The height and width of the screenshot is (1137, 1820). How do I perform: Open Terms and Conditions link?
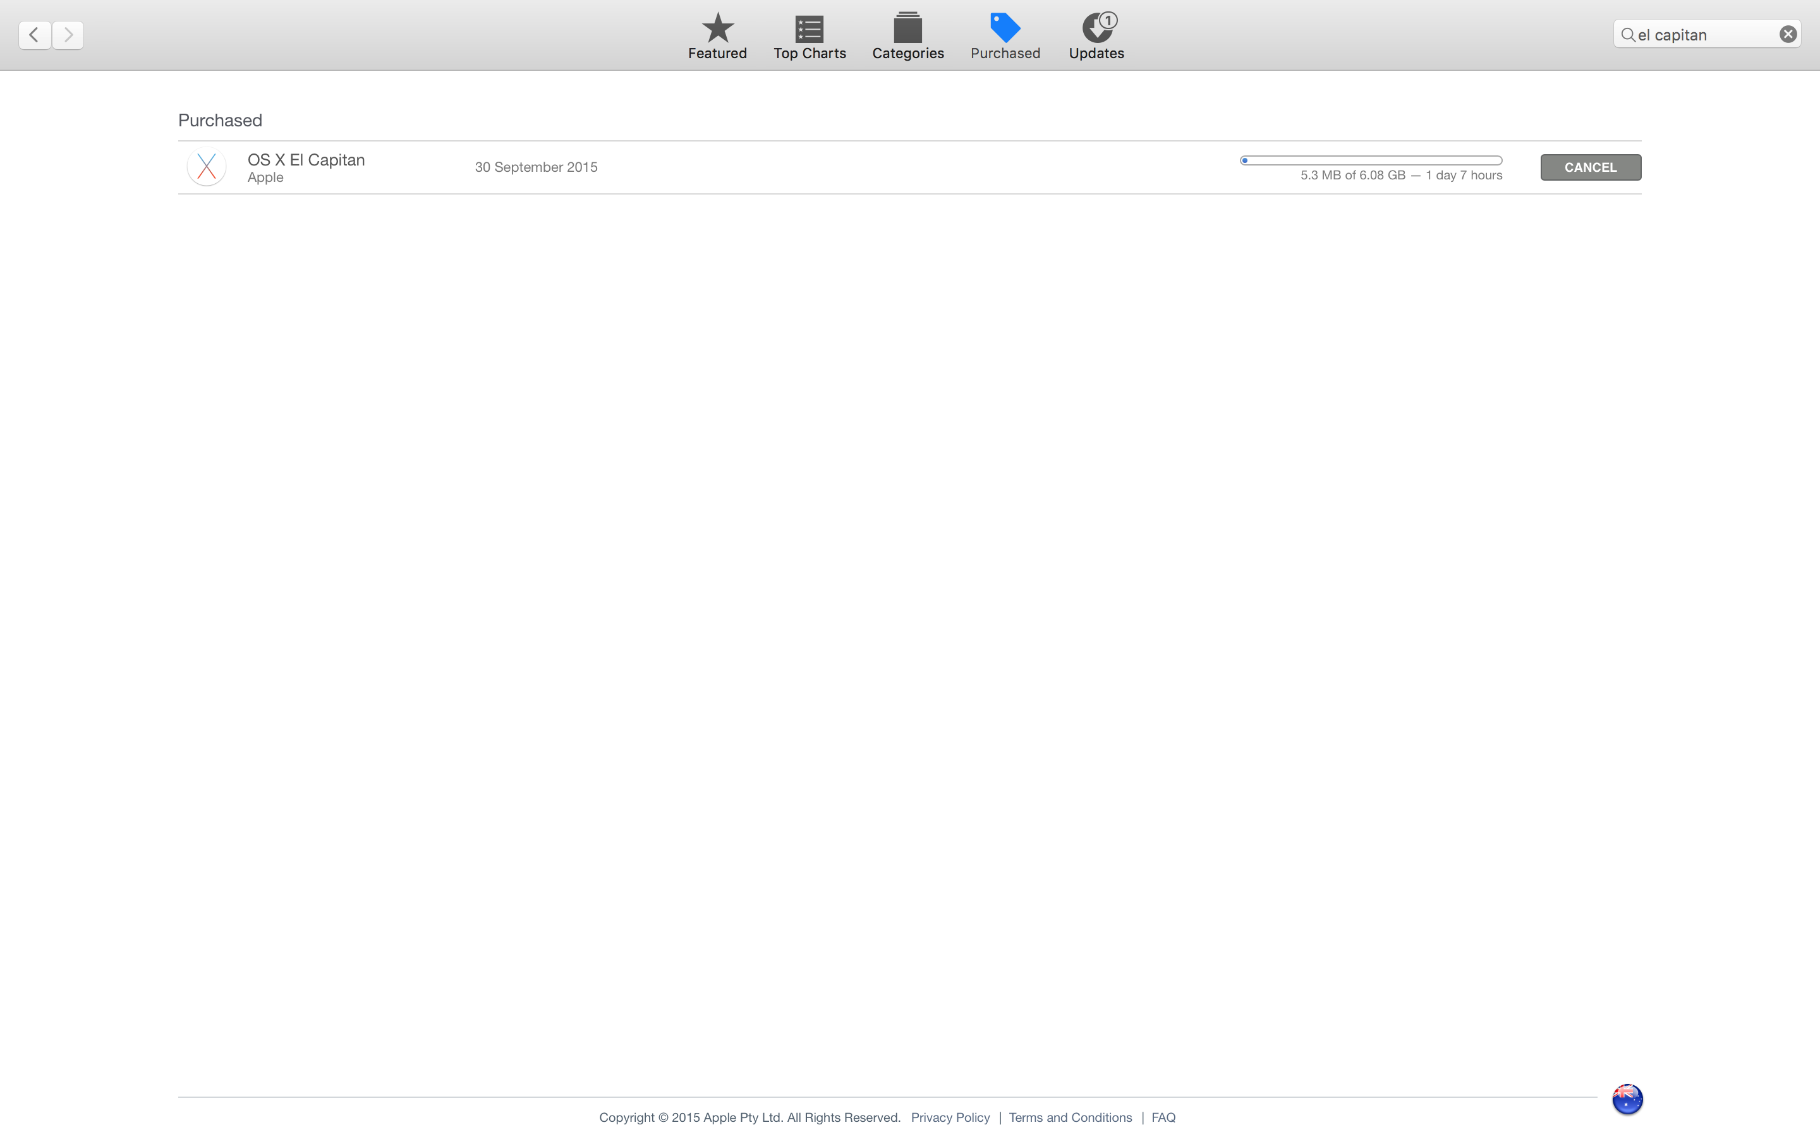click(x=1069, y=1117)
